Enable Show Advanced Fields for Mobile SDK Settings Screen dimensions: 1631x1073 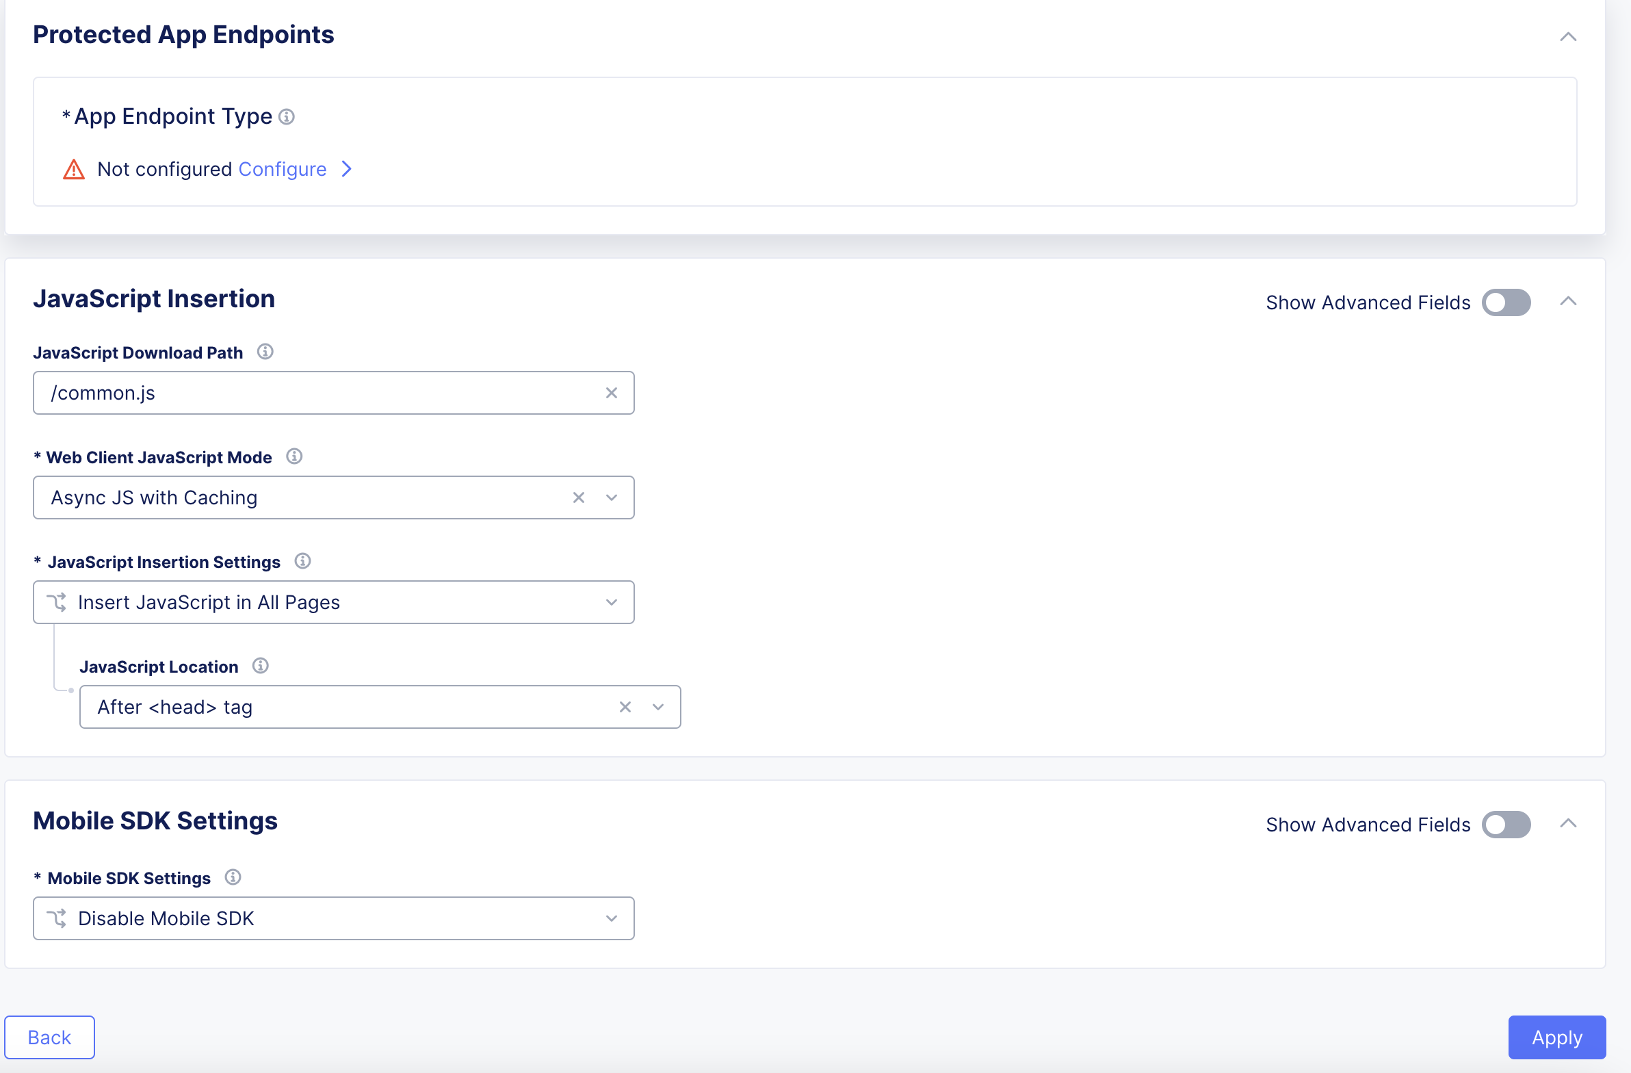point(1506,824)
